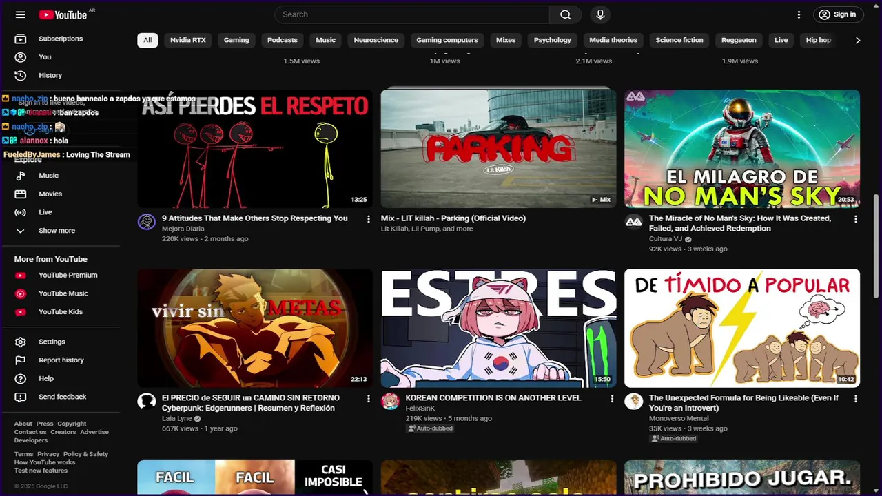Play the vivir sin metas thumbnail
This screenshot has width=882, height=496.
[x=255, y=328]
